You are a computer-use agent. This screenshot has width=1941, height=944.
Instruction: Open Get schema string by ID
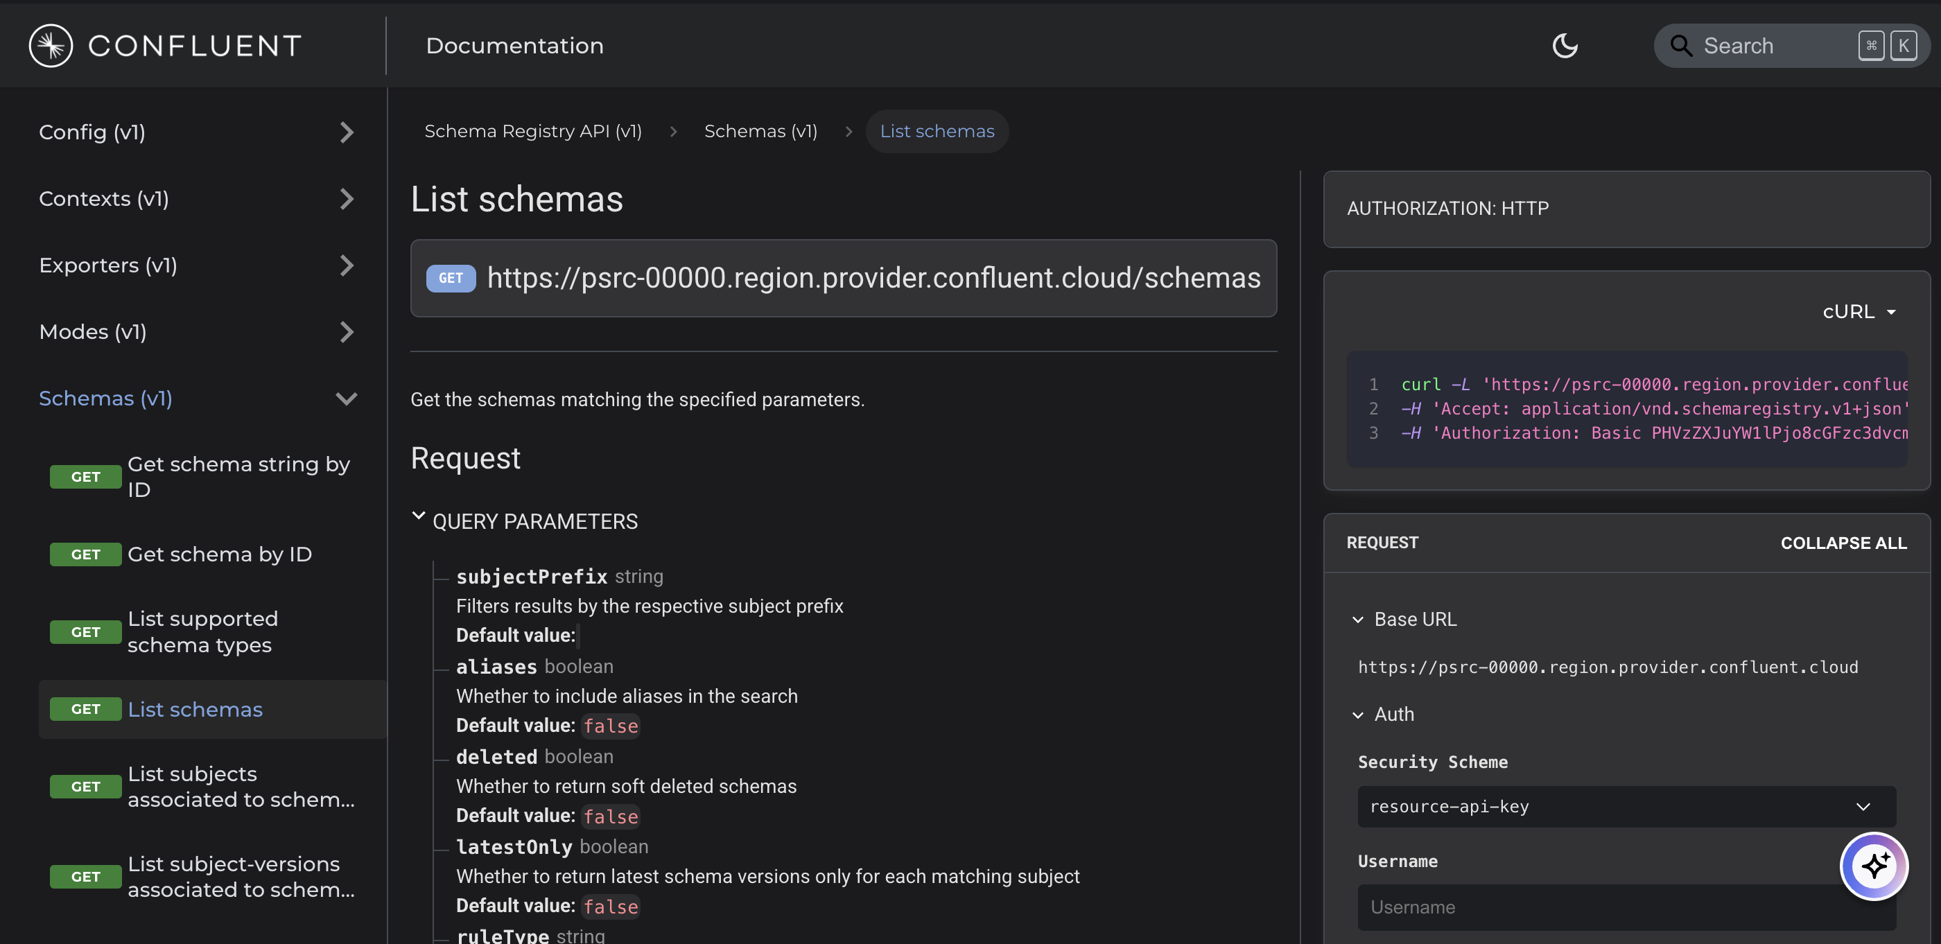239,477
